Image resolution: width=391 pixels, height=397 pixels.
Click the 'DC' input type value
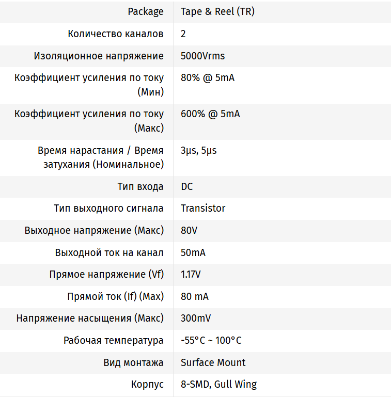(187, 187)
